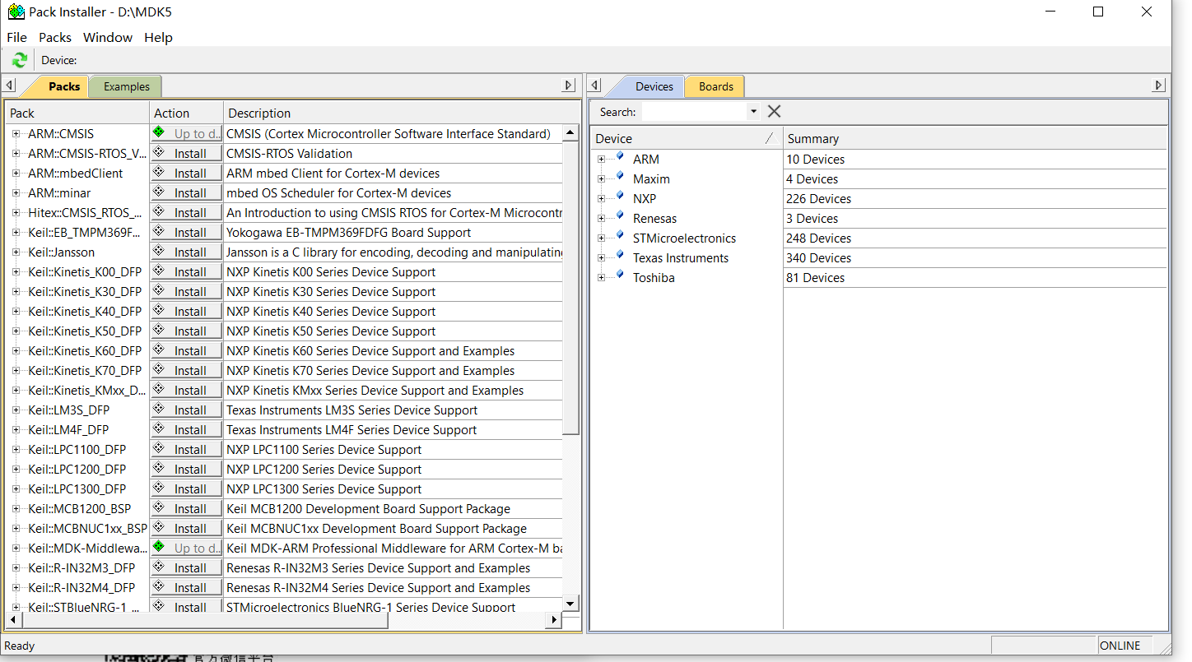Viewport: 1192px width, 662px height.
Task: Open the Packs menu
Action: coord(55,37)
